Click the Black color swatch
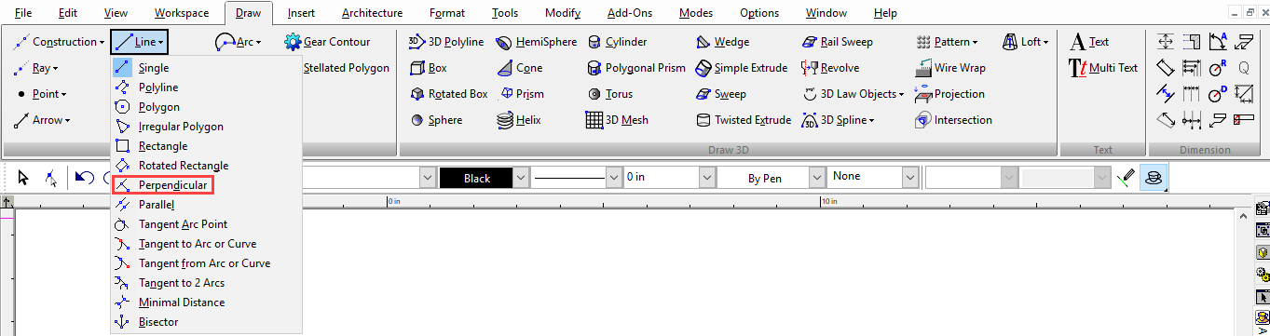 476,178
